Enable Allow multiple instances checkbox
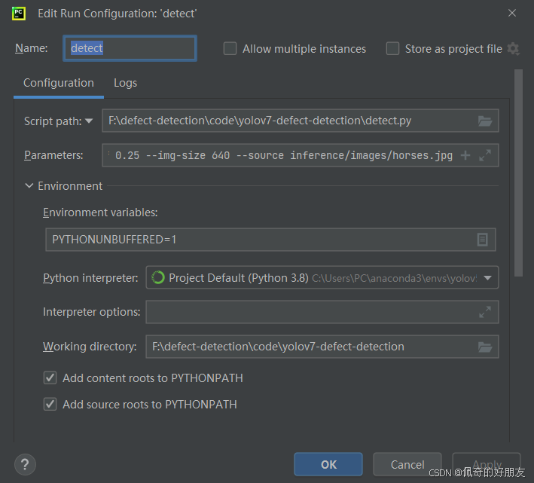534x483 pixels. pyautogui.click(x=230, y=48)
